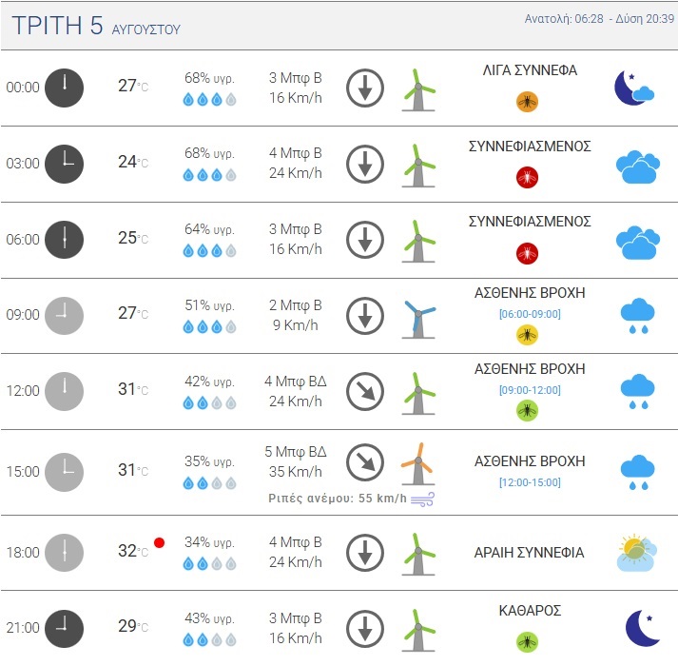The height and width of the screenshot is (666, 678).
Task: Click the humidity droplets at 03:00
Action: pyautogui.click(x=210, y=175)
